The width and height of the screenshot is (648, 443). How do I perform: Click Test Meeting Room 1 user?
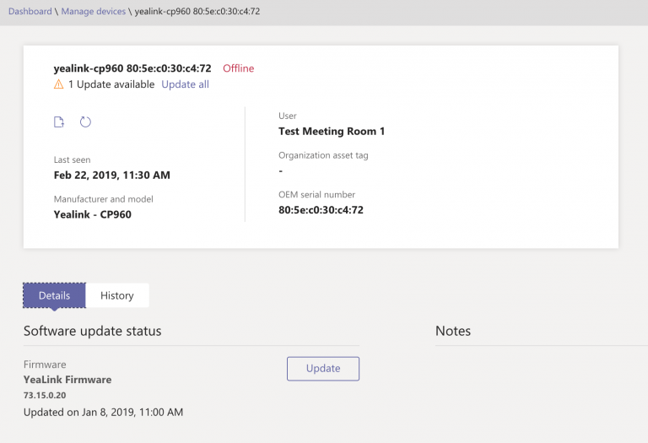point(332,132)
